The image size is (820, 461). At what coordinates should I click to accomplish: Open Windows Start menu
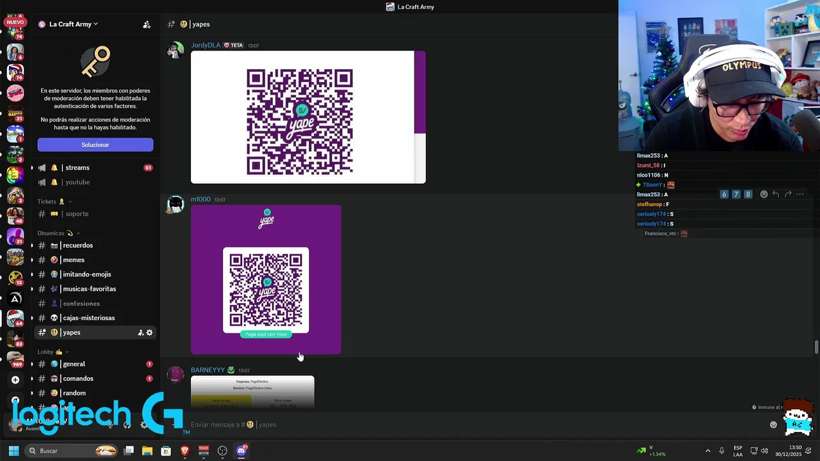(13, 451)
